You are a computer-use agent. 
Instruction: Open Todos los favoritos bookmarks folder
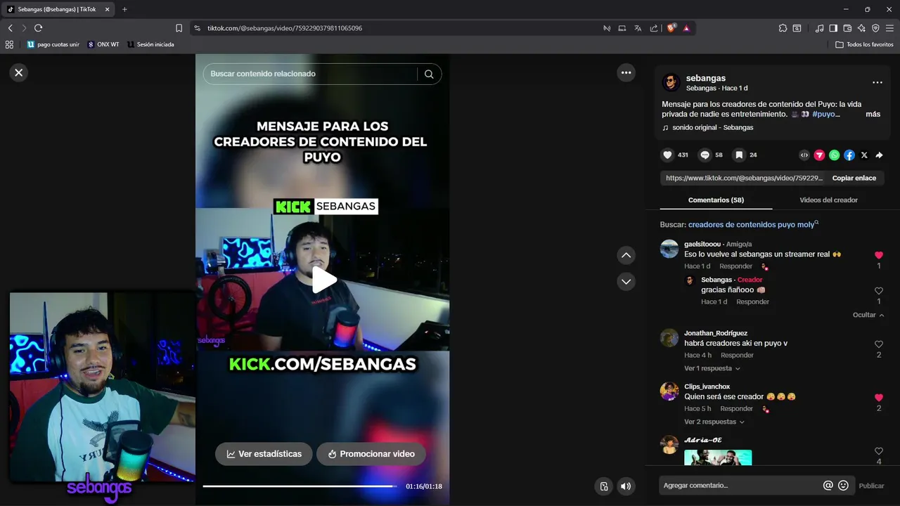click(864, 44)
